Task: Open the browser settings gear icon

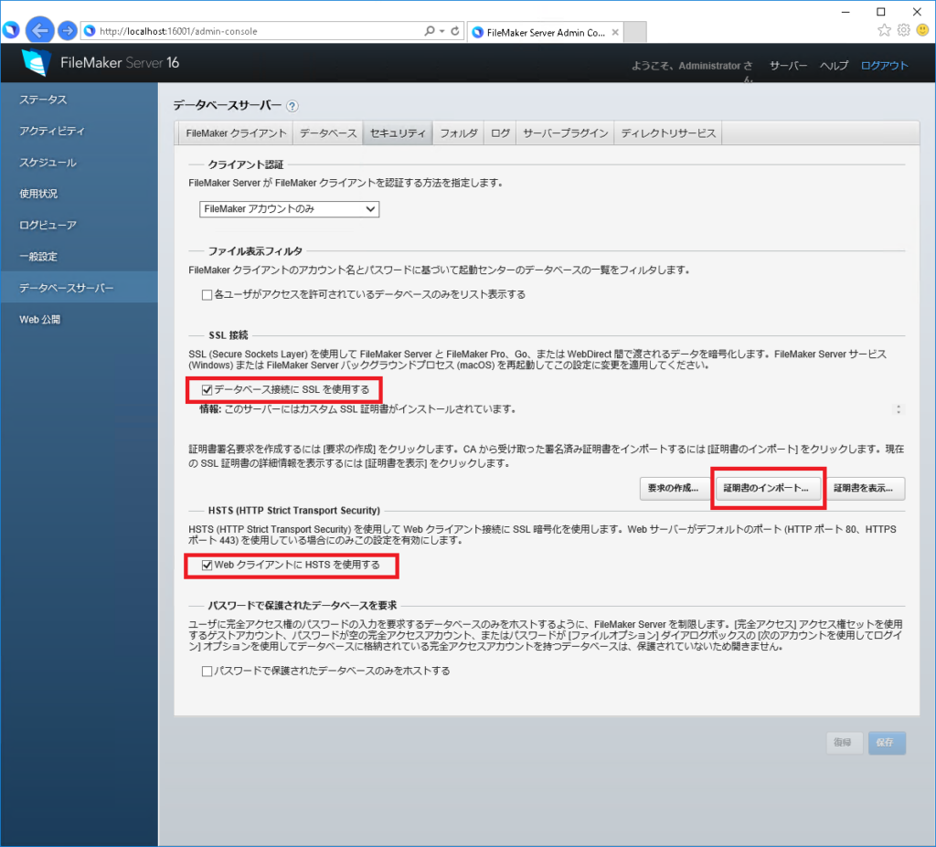Action: coord(904,30)
